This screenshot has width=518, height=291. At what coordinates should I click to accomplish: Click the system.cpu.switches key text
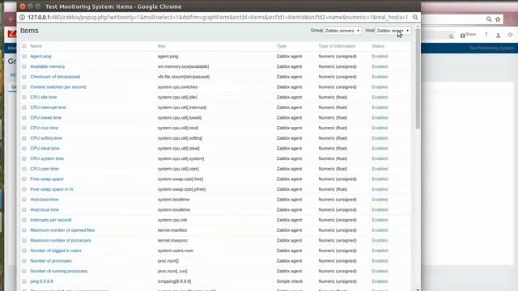[x=178, y=87]
